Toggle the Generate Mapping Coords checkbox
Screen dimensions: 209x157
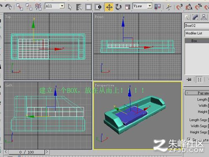(189, 139)
